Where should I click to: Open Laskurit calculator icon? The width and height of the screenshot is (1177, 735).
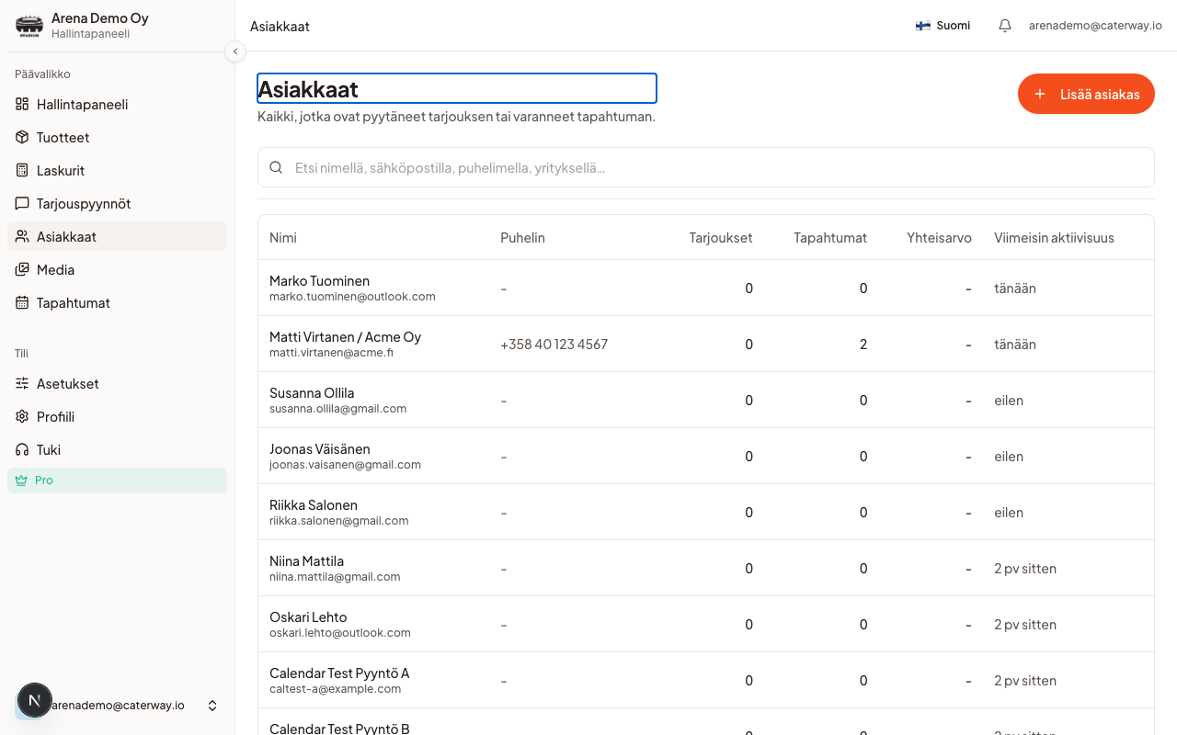point(22,171)
